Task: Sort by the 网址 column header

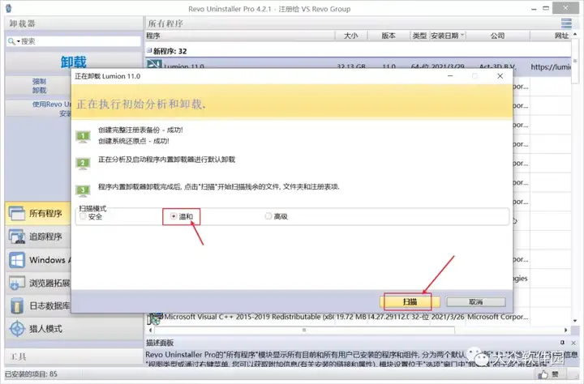Action: (x=552, y=36)
